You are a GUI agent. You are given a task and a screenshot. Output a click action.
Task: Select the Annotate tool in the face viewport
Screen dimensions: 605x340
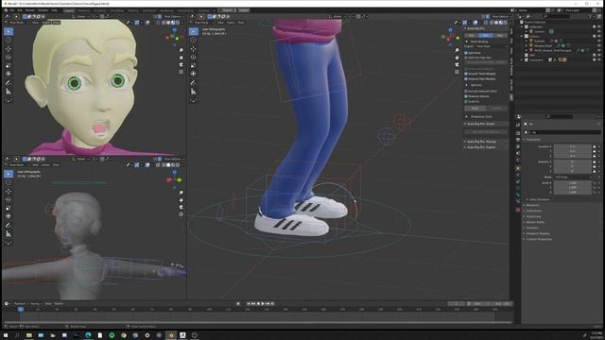(x=9, y=82)
